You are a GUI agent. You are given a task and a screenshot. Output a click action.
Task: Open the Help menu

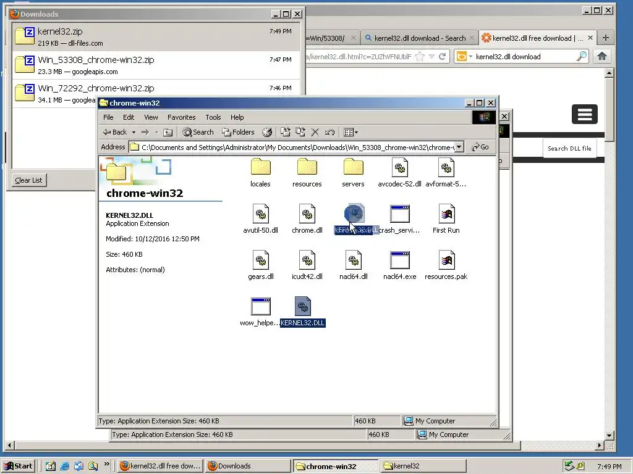(237, 117)
